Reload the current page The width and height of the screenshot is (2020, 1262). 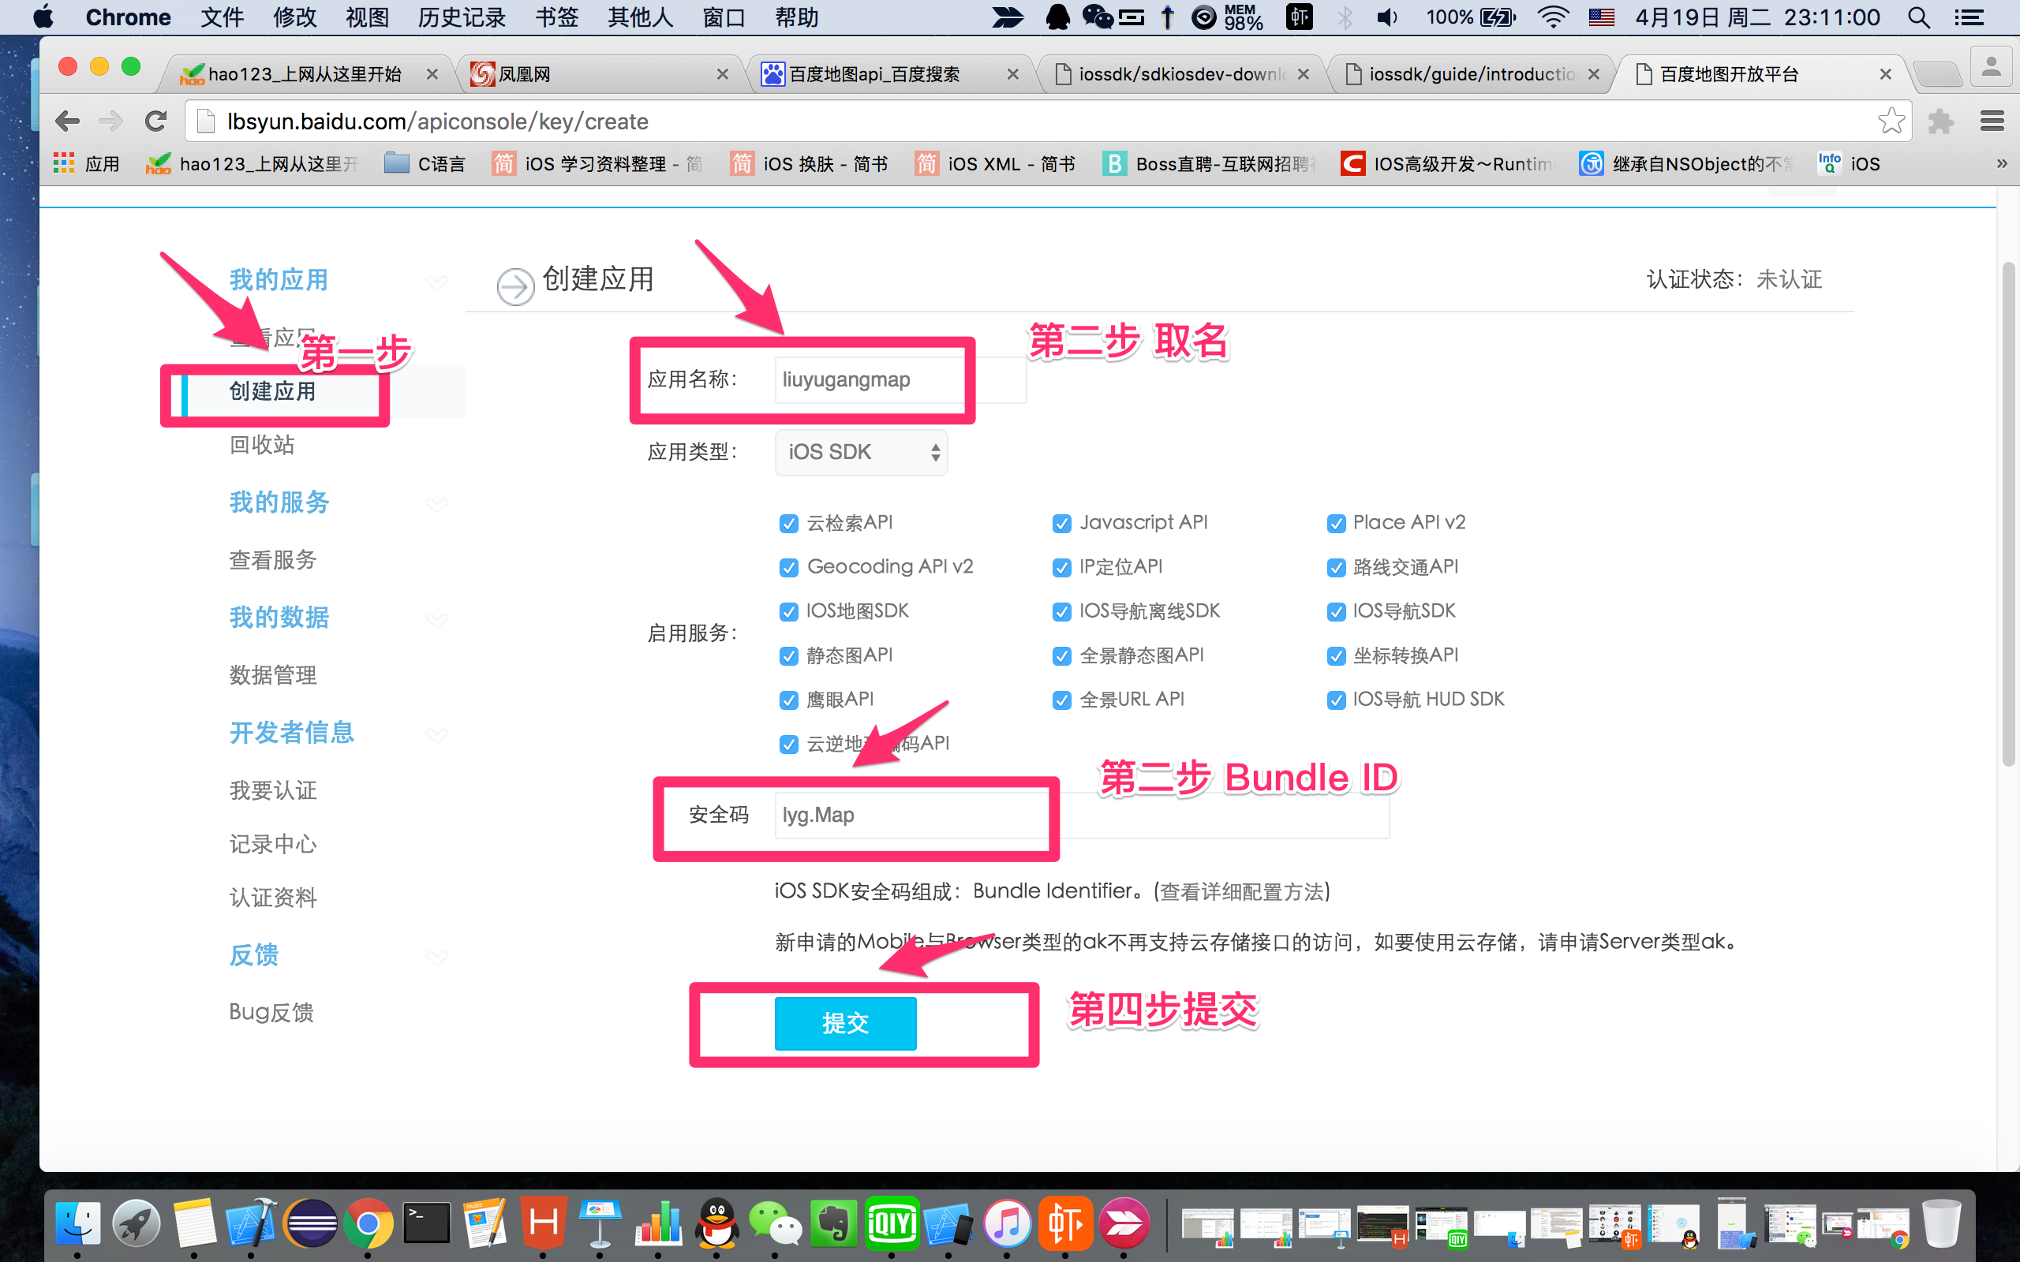pyautogui.click(x=155, y=121)
